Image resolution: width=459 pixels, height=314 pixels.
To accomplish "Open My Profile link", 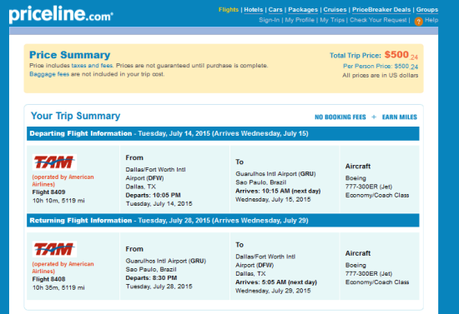I will pos(300,20).
